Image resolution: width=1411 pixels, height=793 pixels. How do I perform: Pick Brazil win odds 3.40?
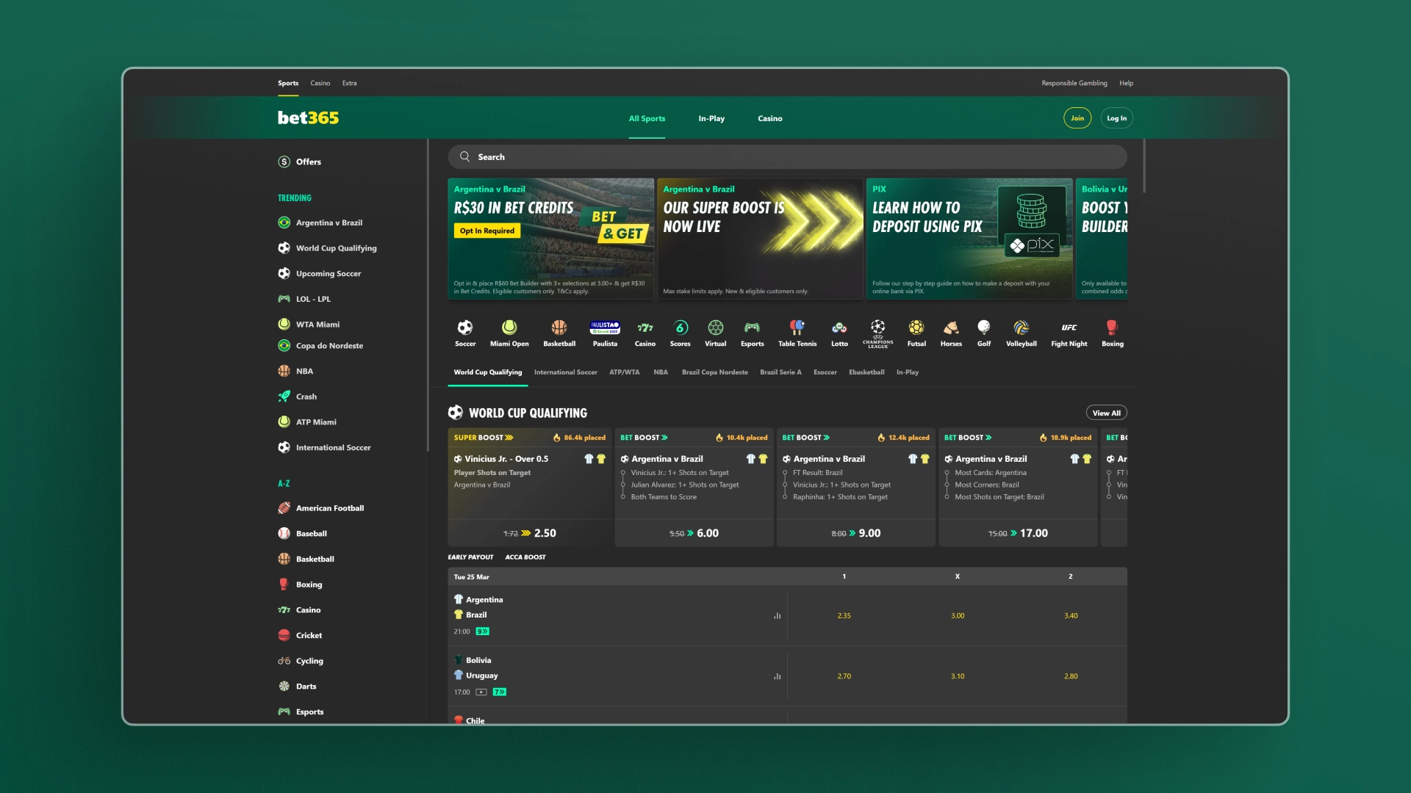pos(1071,616)
